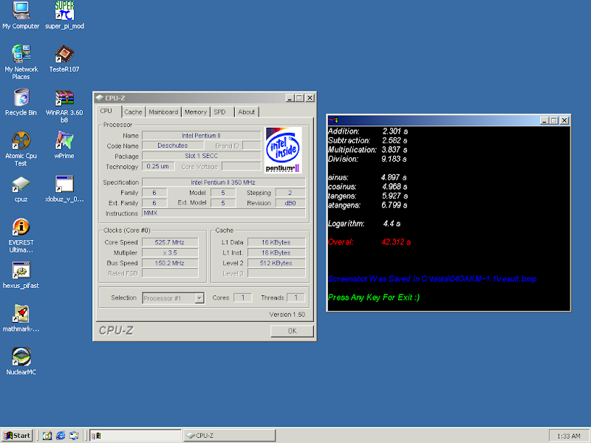Click the Specification field Pentium II 350 MHz
This screenshot has width=591, height=443.
(223, 182)
